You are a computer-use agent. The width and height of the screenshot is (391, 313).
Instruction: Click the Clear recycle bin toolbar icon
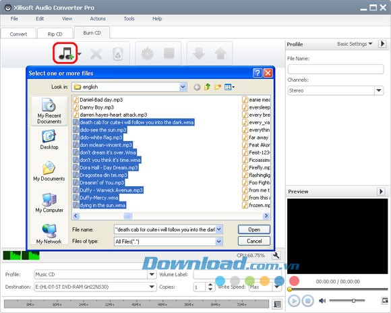click(118, 54)
